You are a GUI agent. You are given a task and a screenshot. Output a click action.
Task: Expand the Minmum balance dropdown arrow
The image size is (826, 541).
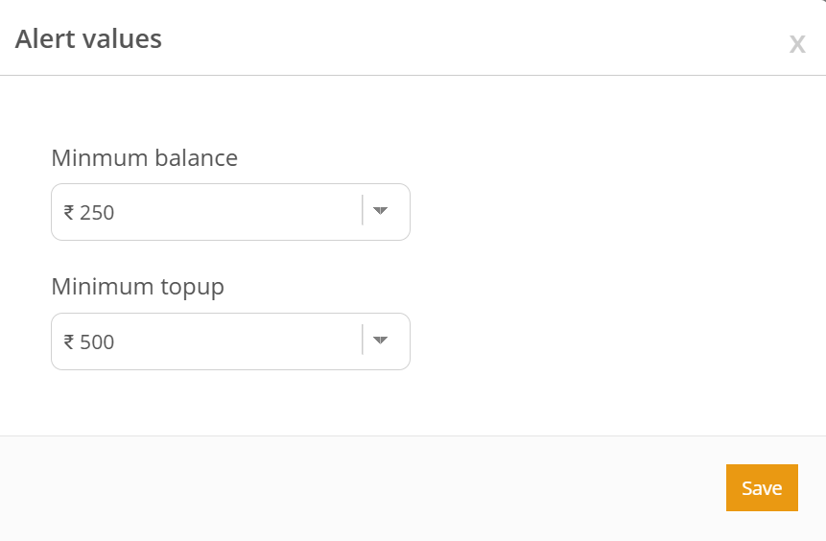tap(380, 211)
